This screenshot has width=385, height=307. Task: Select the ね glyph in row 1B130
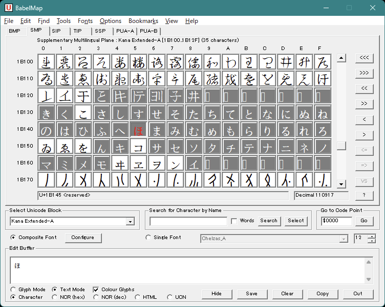point(323,113)
